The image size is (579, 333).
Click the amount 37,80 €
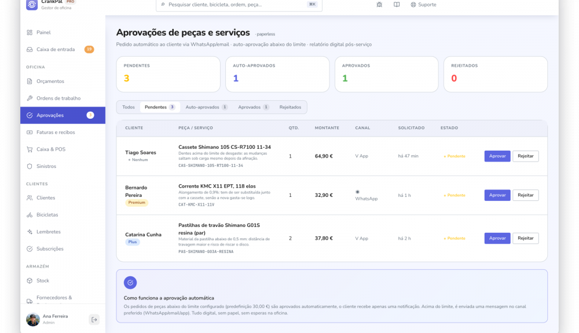point(324,238)
